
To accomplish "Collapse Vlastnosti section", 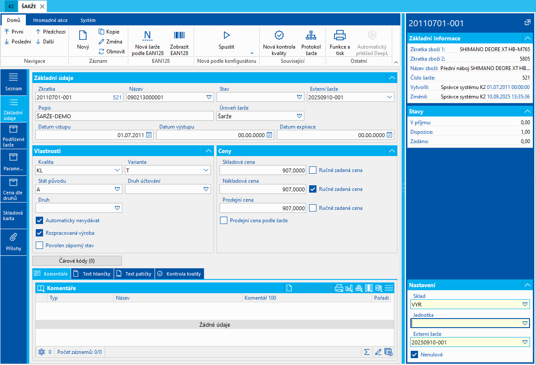I will click(x=208, y=151).
